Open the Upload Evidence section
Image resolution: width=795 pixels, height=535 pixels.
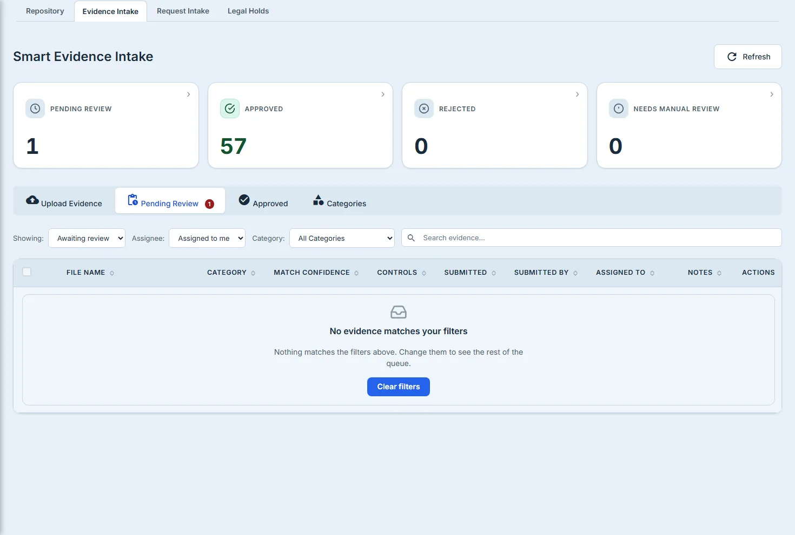(64, 201)
